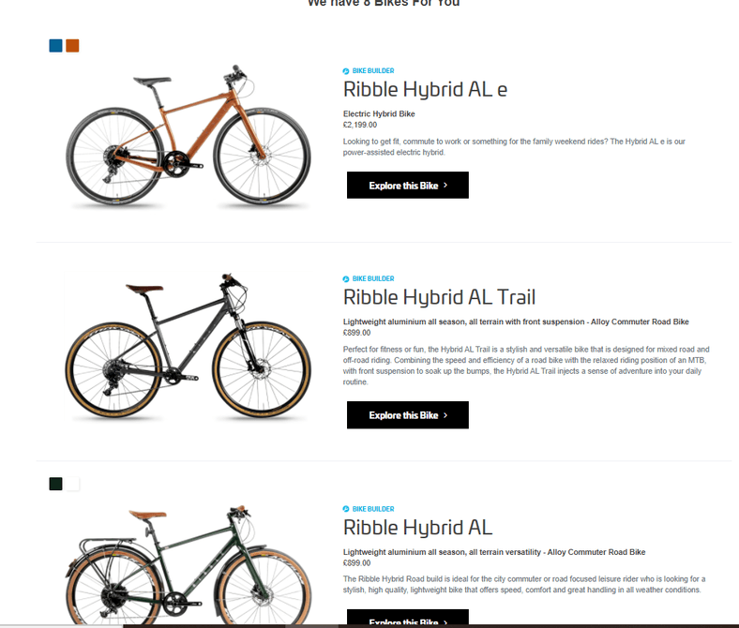Image resolution: width=739 pixels, height=628 pixels.
Task: Click BIKE BUILDER label on Hybrid AL e
Action: click(x=373, y=70)
